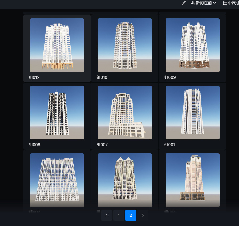Click the 组010 name label
The image size is (239, 226).
(x=102, y=77)
